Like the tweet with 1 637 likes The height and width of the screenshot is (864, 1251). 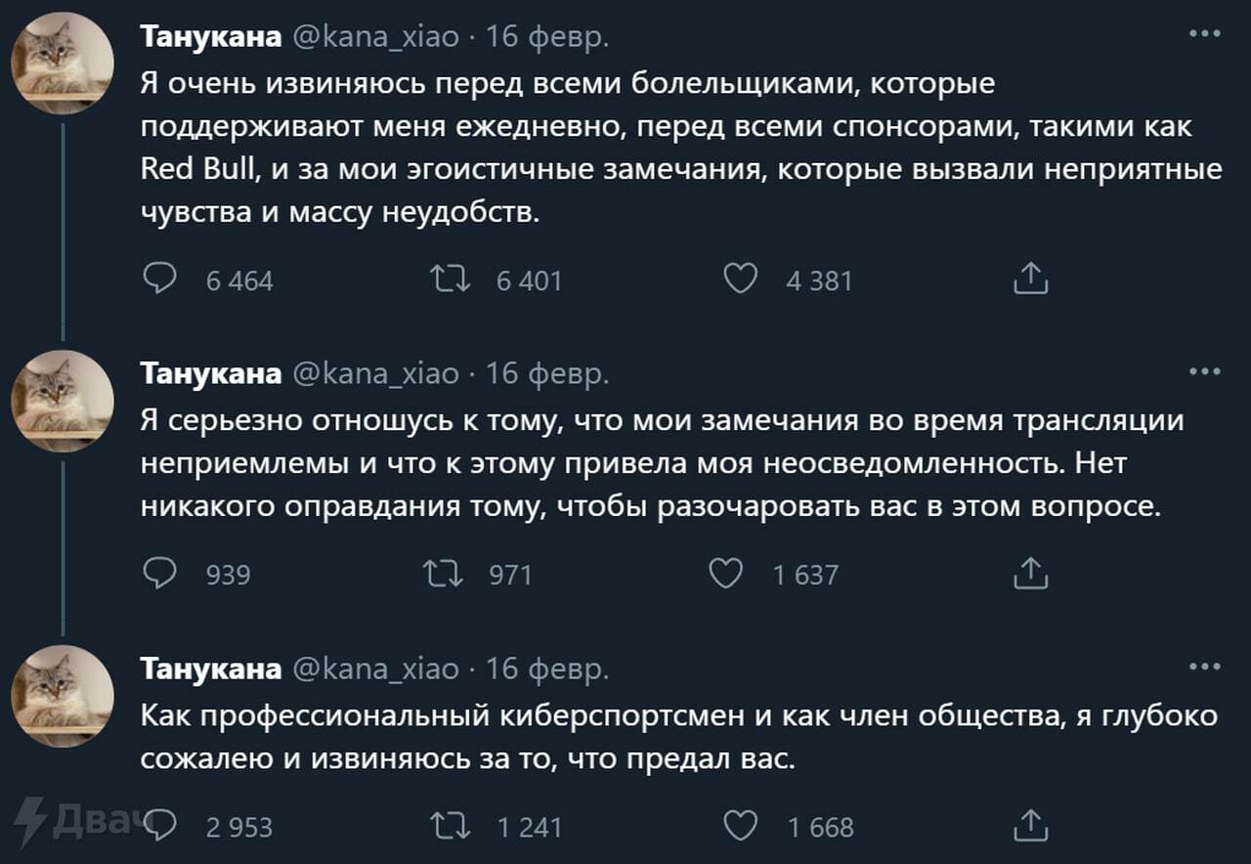(725, 573)
